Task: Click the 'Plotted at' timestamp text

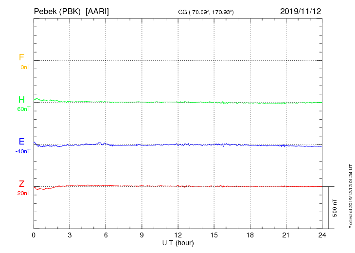Action: pos(351,196)
